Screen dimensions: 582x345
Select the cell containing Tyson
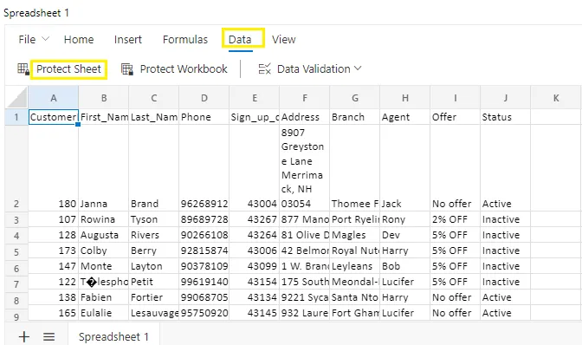click(x=153, y=219)
